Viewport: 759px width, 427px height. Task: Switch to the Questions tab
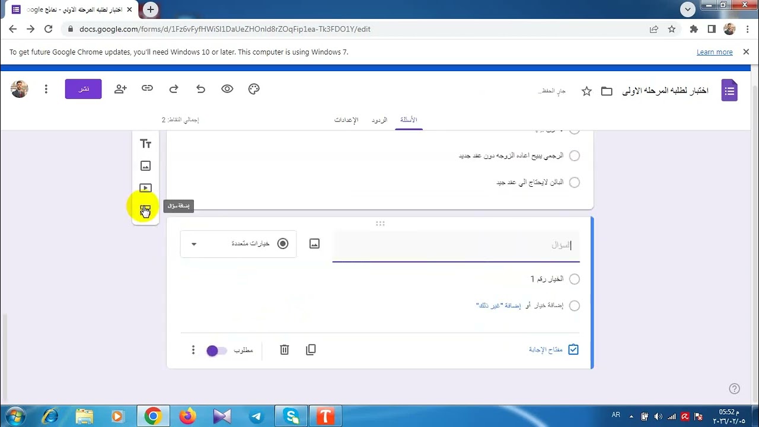(x=409, y=120)
